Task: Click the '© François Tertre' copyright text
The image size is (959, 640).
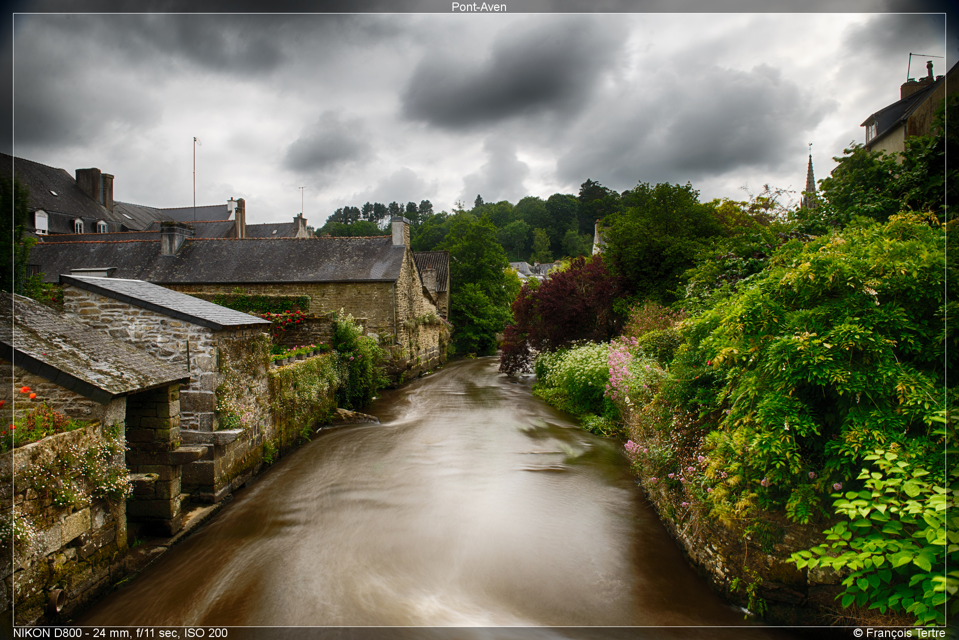Action: [x=899, y=633]
